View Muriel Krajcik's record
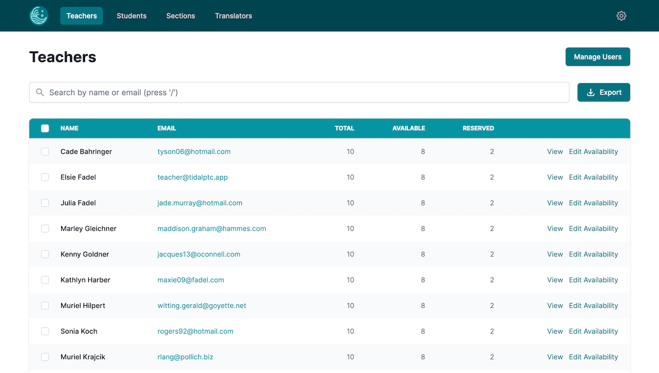 click(x=555, y=356)
